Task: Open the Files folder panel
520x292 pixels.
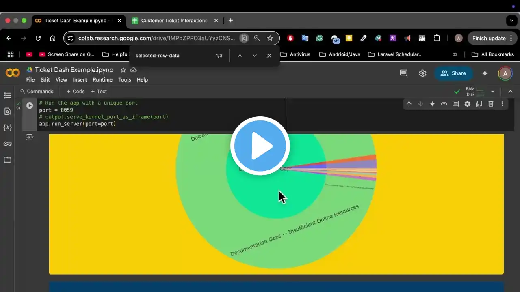Action: point(7,160)
